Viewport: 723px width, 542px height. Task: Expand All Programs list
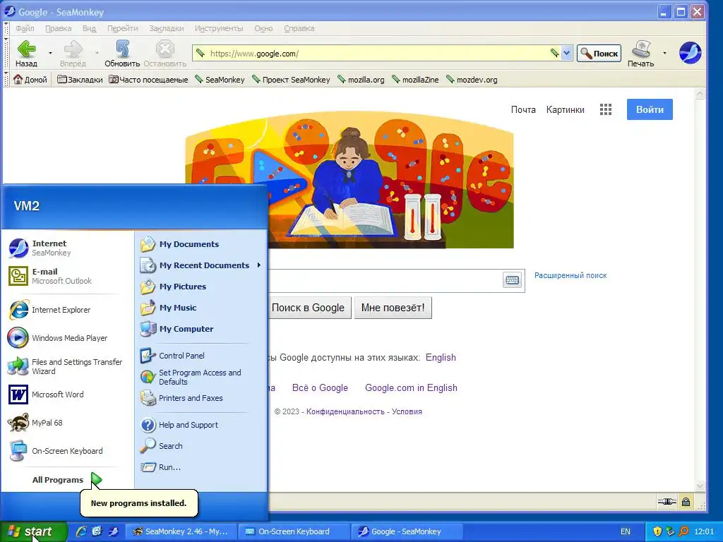point(67,480)
